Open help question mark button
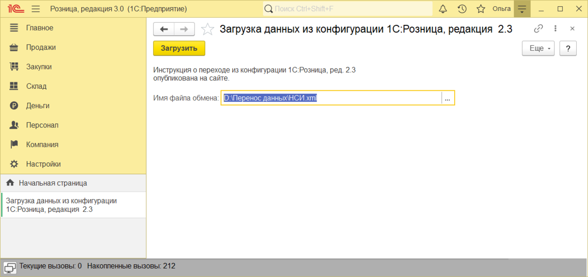 click(x=568, y=49)
